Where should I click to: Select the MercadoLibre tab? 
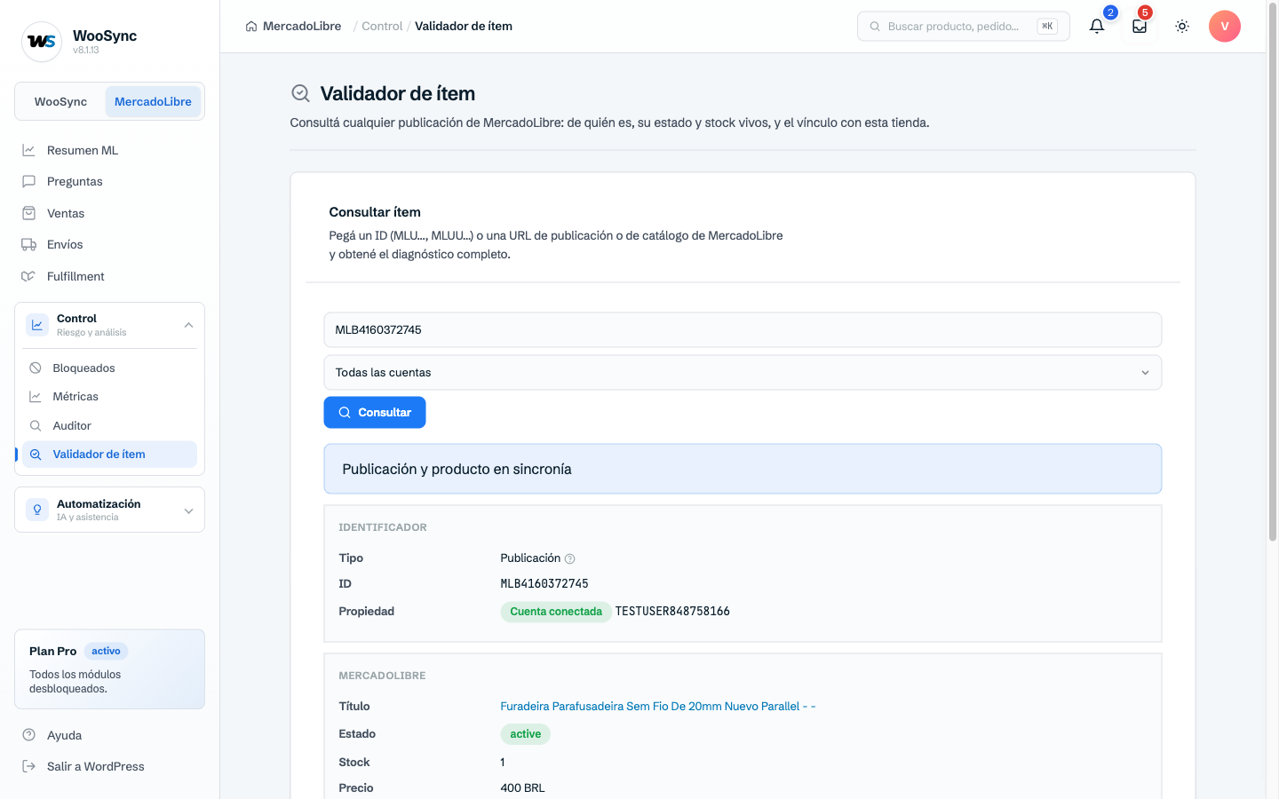153,102
